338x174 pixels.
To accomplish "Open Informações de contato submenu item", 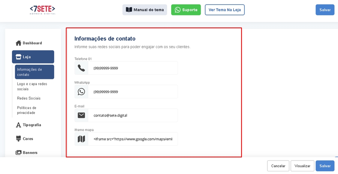I will (x=34, y=72).
